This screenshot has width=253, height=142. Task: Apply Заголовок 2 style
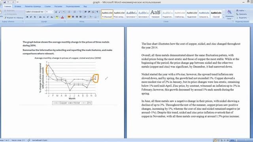[143, 14]
